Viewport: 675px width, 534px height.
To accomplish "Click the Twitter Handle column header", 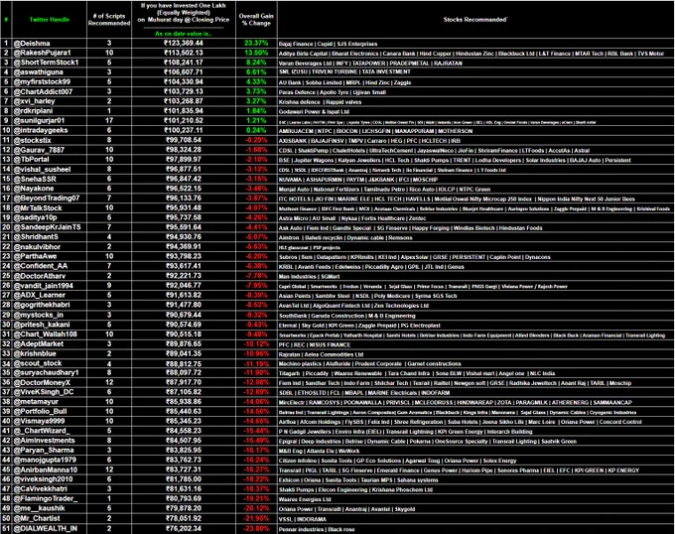I will pos(49,20).
